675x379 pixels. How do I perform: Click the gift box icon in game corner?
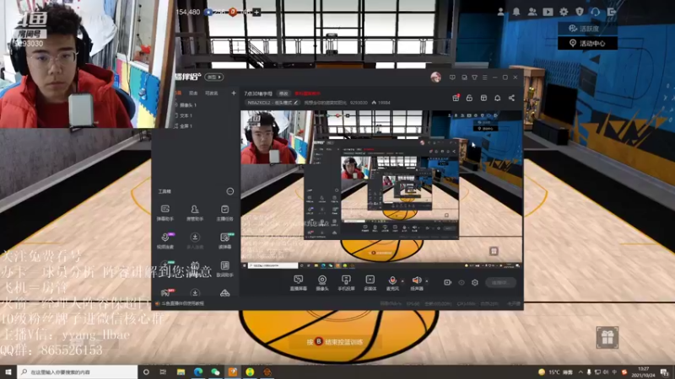(607, 338)
